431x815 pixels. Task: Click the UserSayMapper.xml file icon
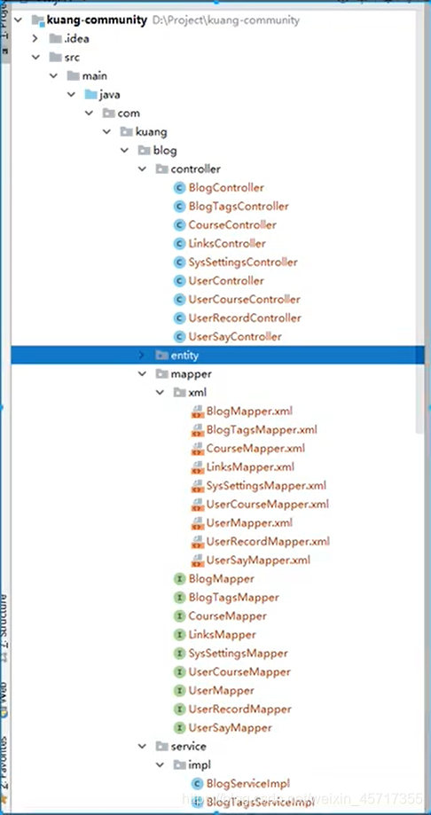coord(198,560)
